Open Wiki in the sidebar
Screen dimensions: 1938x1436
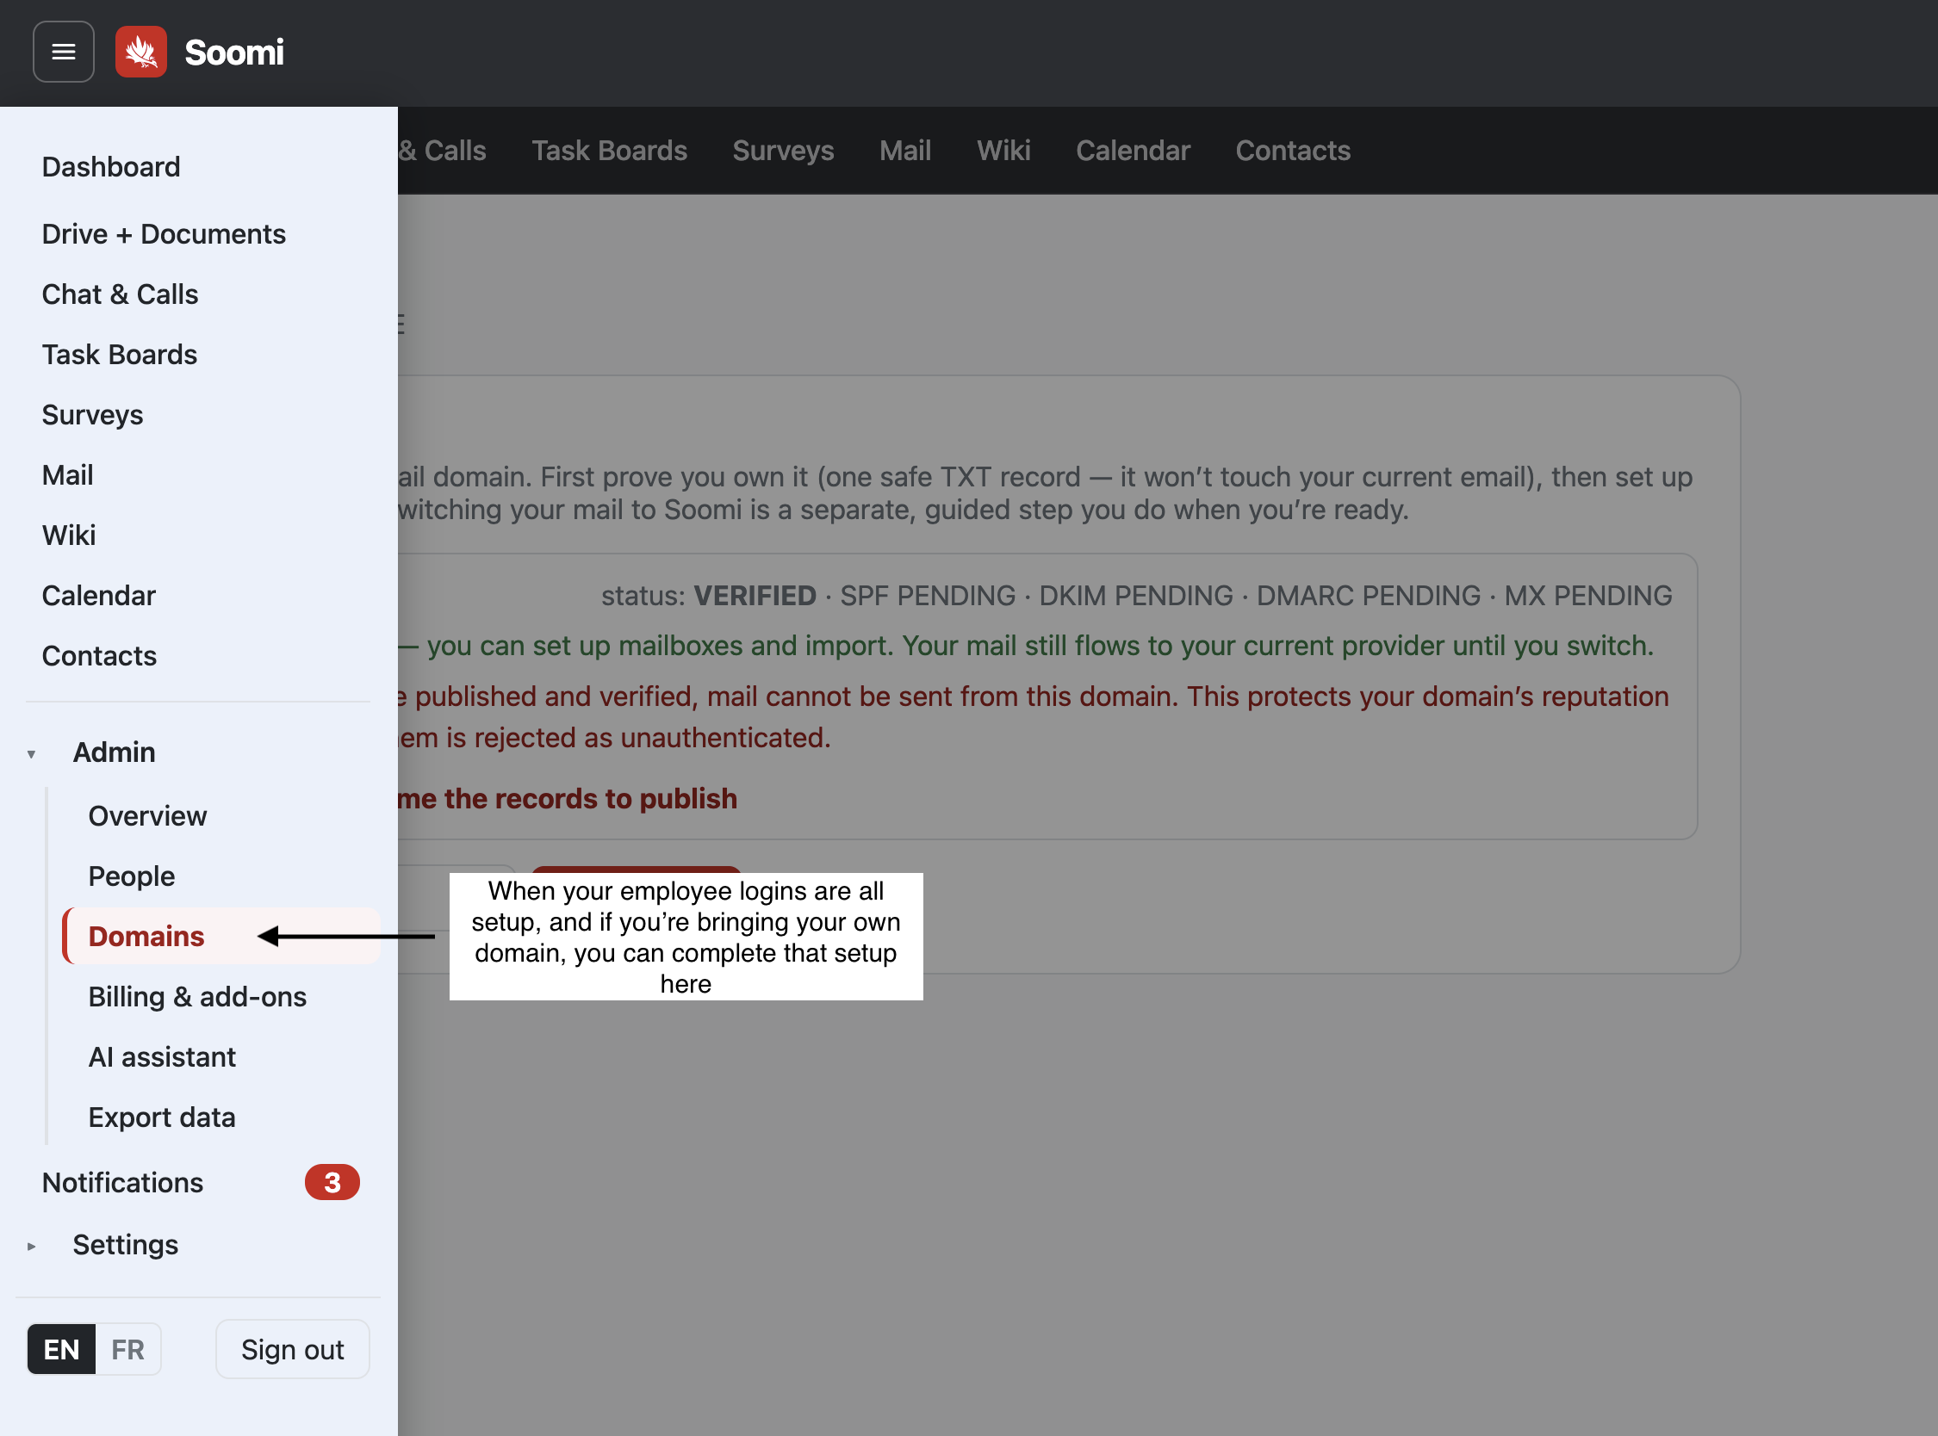coord(69,535)
